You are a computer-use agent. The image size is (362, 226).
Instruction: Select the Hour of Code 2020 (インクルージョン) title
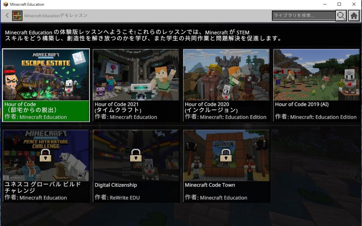211,107
